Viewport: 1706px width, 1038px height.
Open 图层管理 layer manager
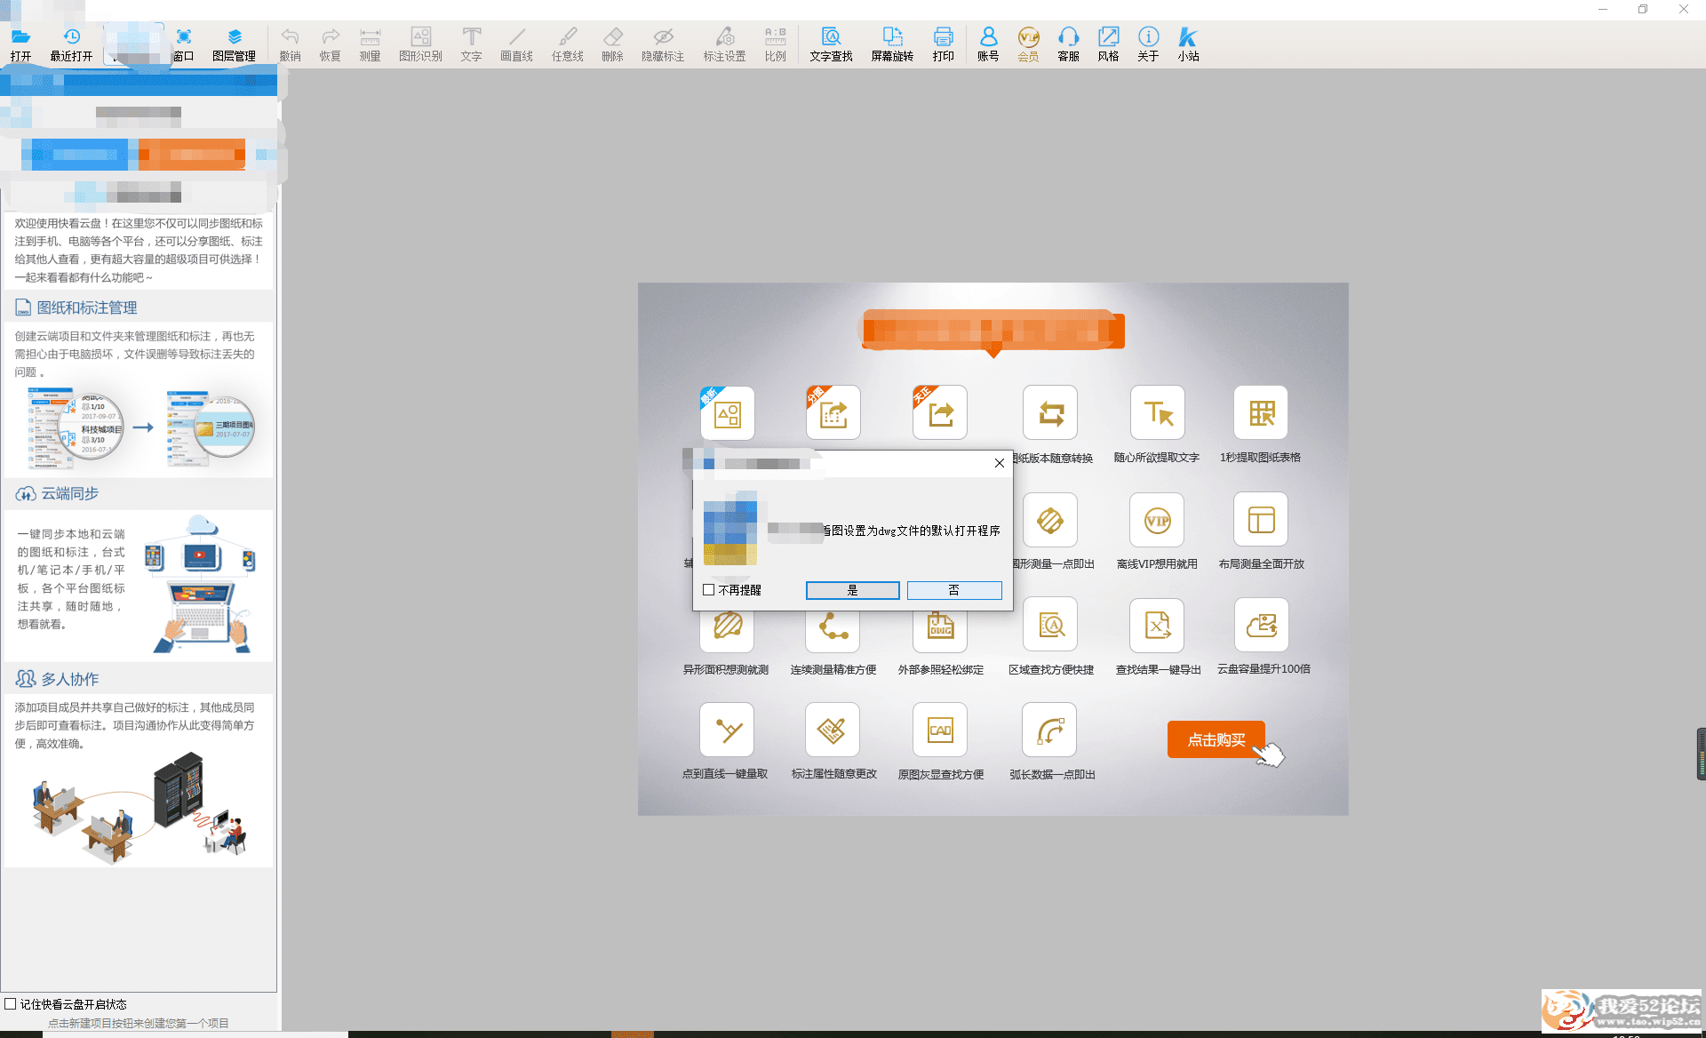(234, 44)
